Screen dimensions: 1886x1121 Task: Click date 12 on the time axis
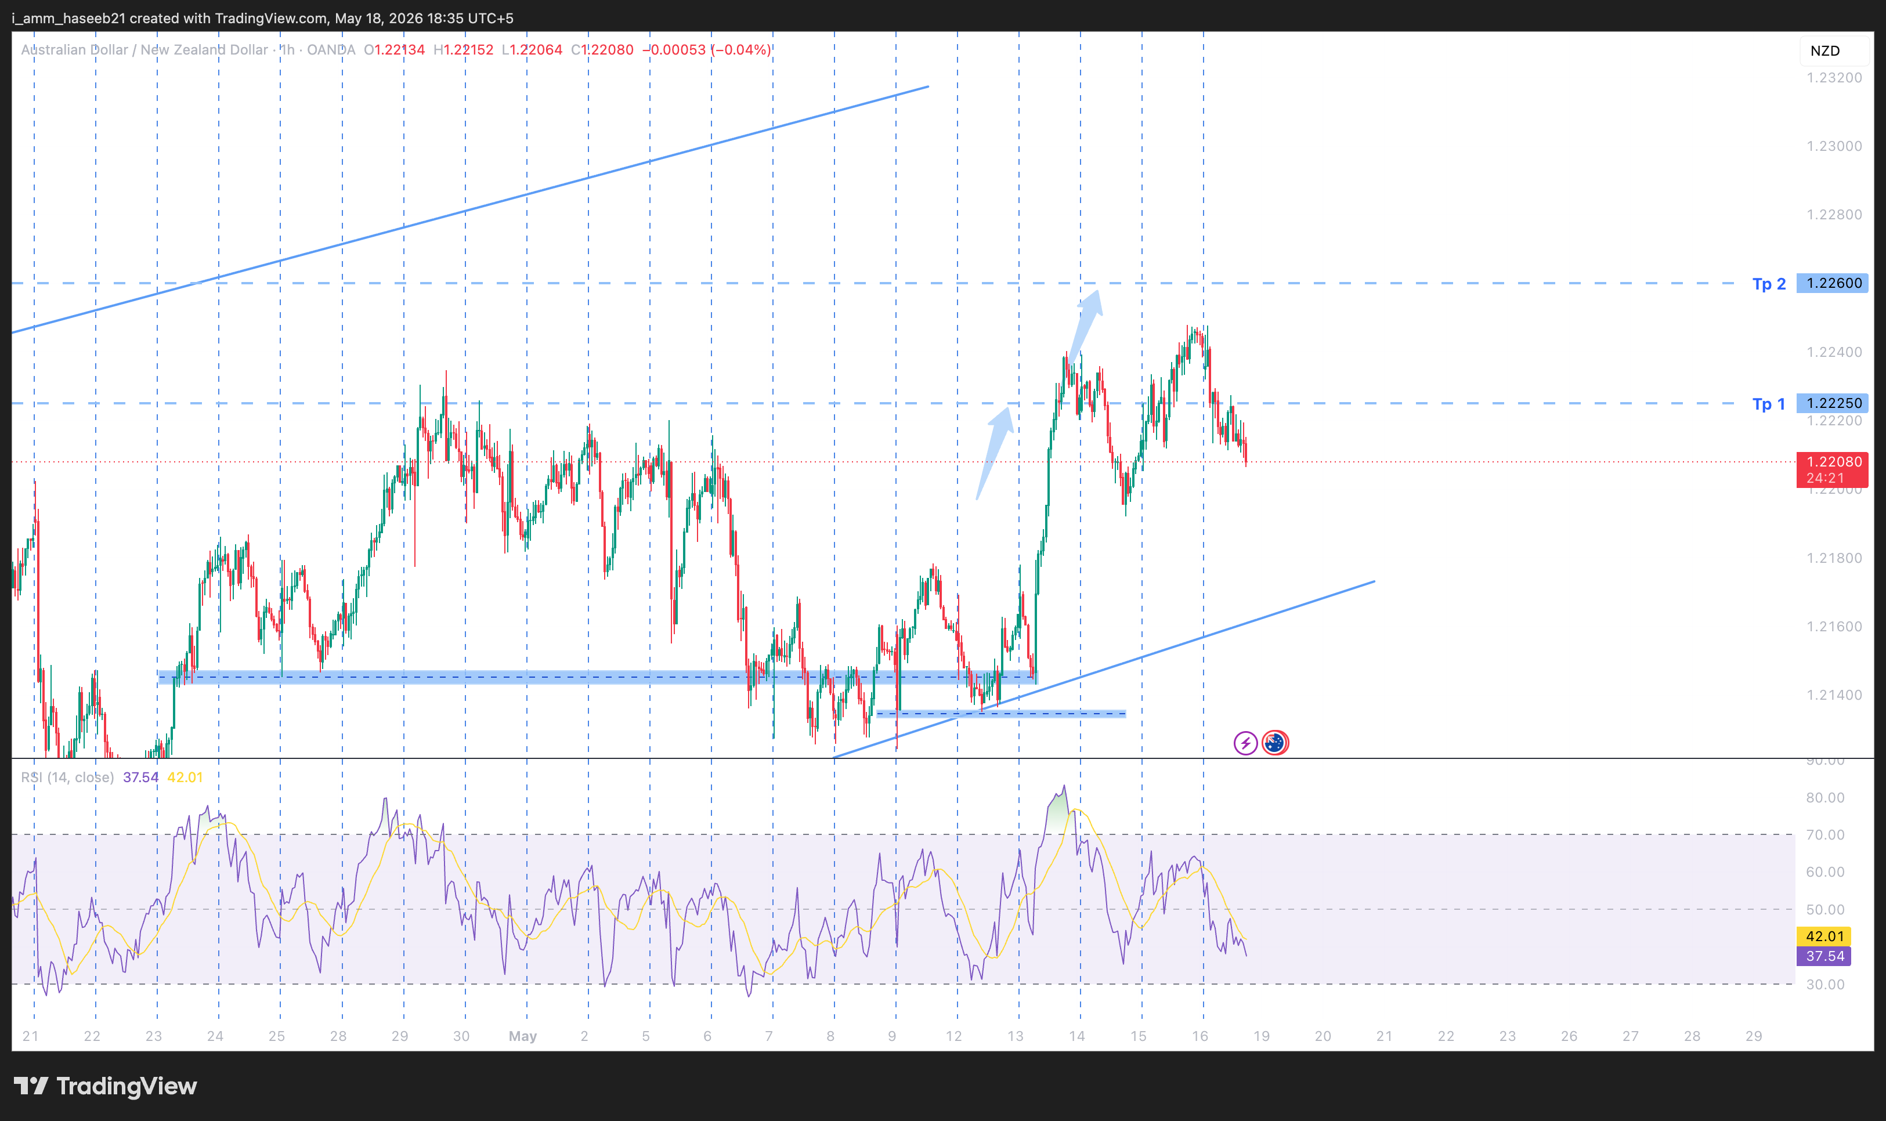pos(954,1036)
